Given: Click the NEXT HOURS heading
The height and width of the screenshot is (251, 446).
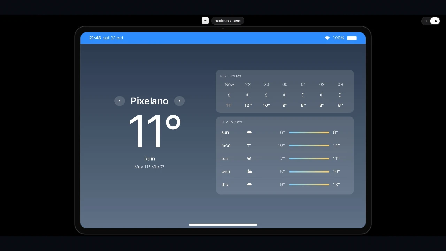Looking at the screenshot, I should coord(230,76).
